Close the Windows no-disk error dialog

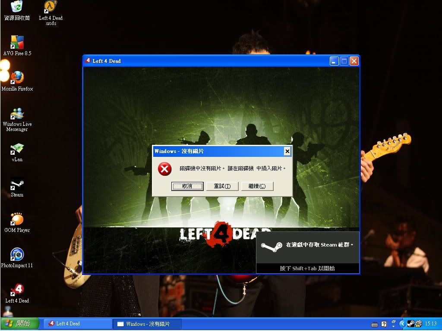pyautogui.click(x=287, y=151)
